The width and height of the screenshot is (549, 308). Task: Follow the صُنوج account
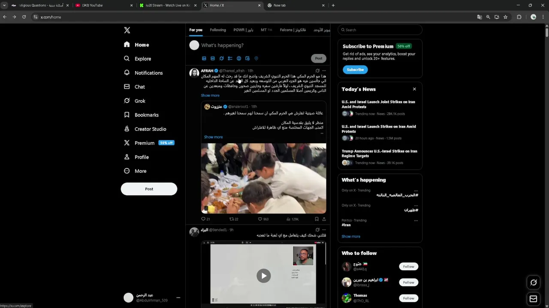tap(408, 267)
